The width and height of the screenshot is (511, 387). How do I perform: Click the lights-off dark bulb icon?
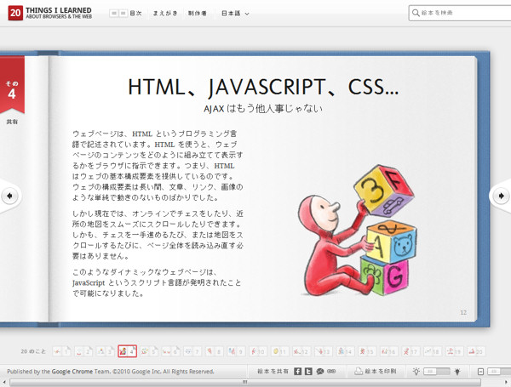[457, 372]
